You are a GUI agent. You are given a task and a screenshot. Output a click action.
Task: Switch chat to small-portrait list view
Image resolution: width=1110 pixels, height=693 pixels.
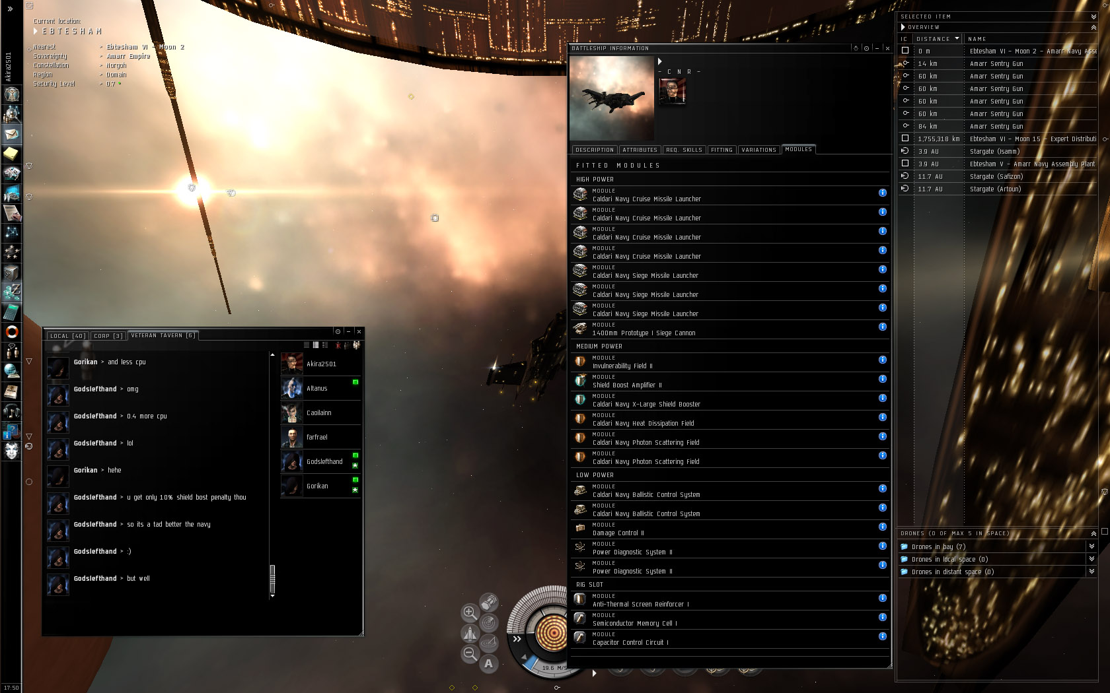[x=316, y=345]
